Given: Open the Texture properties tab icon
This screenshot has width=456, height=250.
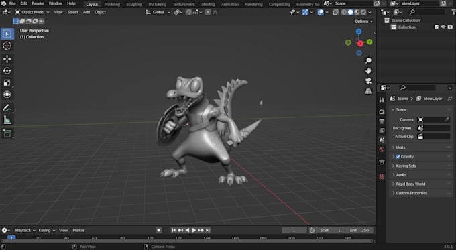Looking at the screenshot, I should coord(382,176).
